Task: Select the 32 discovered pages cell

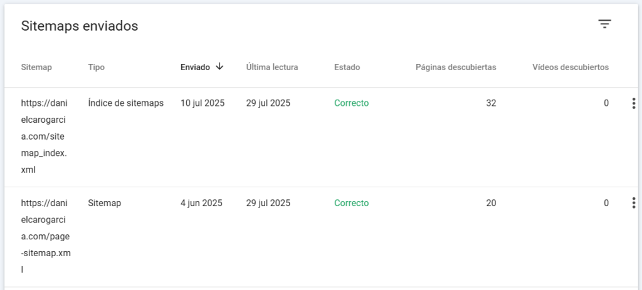Action: point(491,103)
